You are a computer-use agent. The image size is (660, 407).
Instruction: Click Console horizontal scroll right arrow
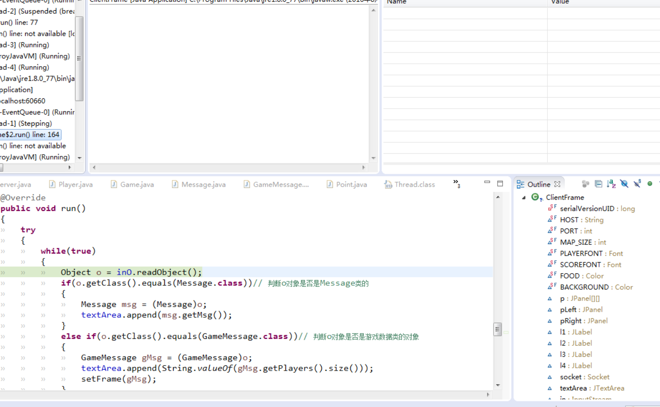tap(363, 167)
